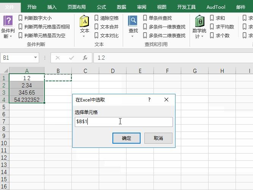Expand the 查找 dropdown arrow

[x=132, y=36]
